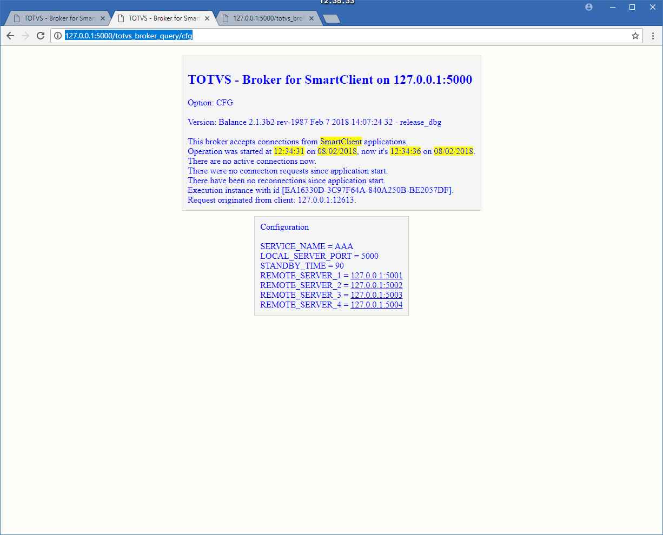Switch to the 127.0.0.1:5000/totvs_brok tab
Screen dimensions: 663x535
[268, 18]
